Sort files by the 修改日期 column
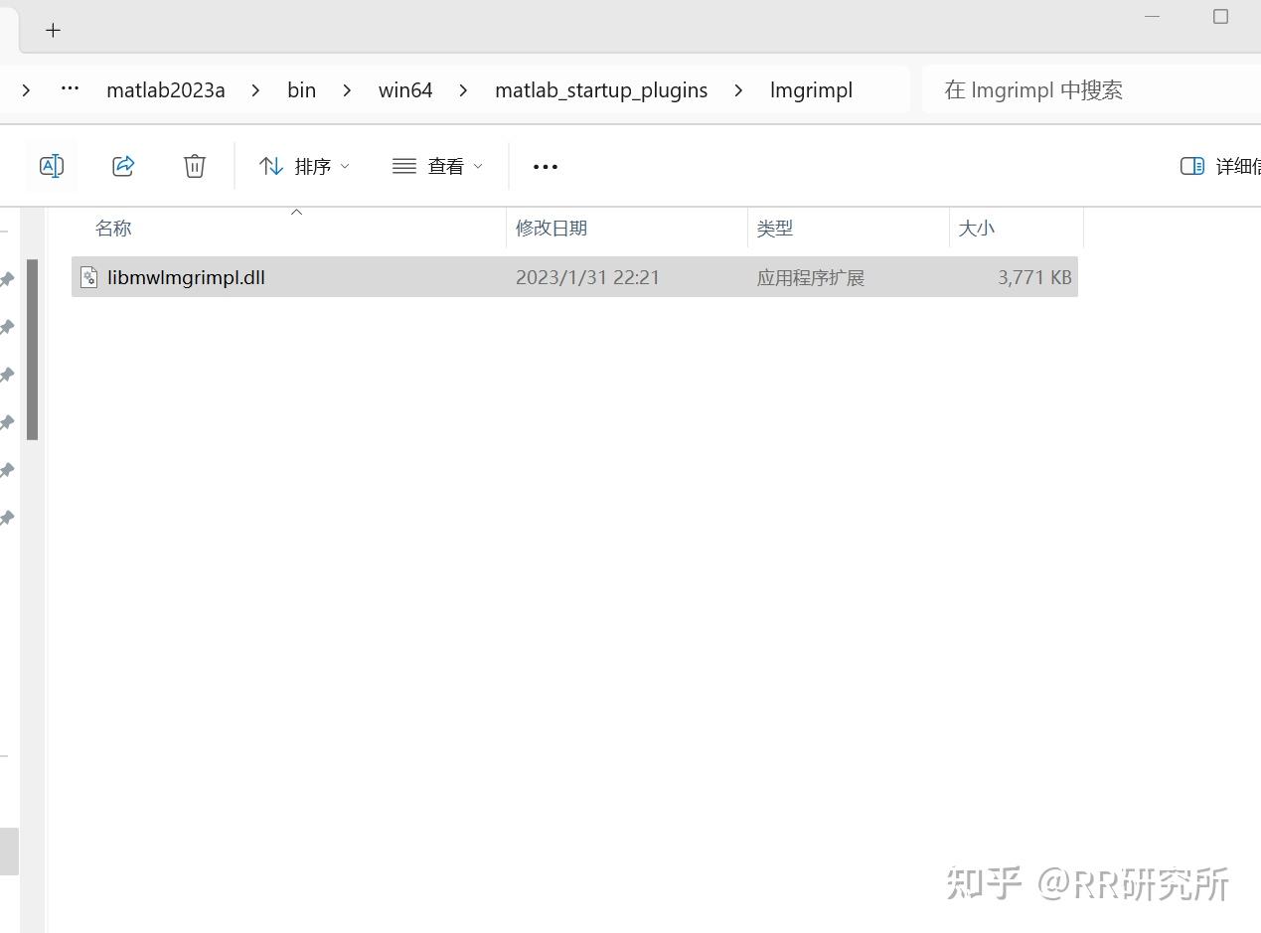Image resolution: width=1261 pixels, height=933 pixels. click(x=552, y=229)
